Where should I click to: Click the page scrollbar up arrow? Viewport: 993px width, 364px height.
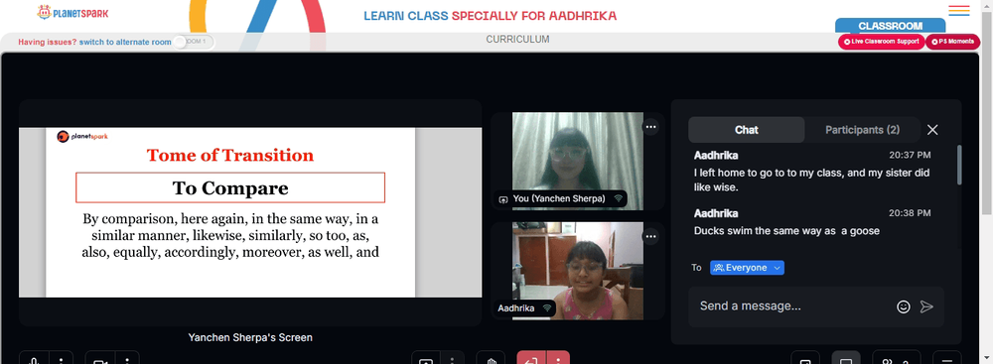pos(987,4)
